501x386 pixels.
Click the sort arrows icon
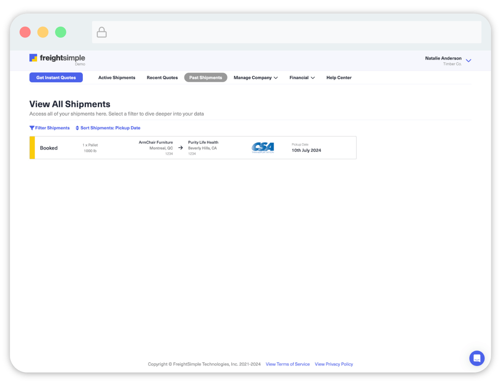(77, 128)
